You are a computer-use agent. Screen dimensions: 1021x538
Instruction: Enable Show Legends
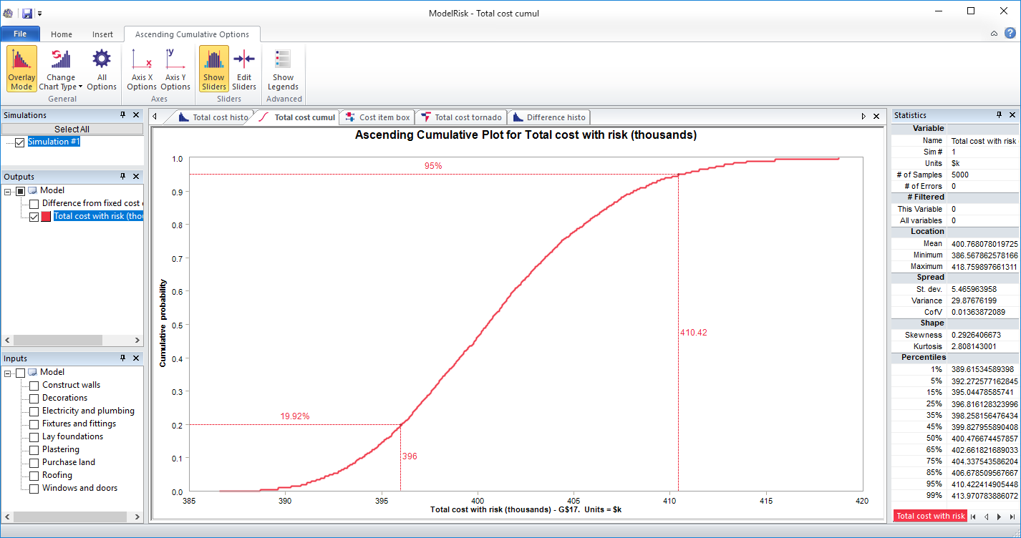(283, 68)
